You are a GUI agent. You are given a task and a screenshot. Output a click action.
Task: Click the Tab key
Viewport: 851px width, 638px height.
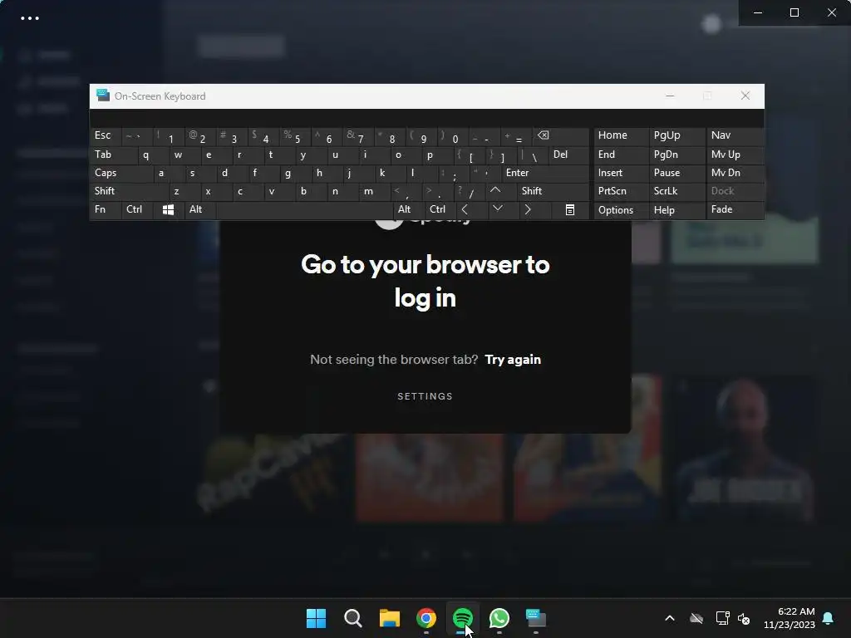[114, 155]
